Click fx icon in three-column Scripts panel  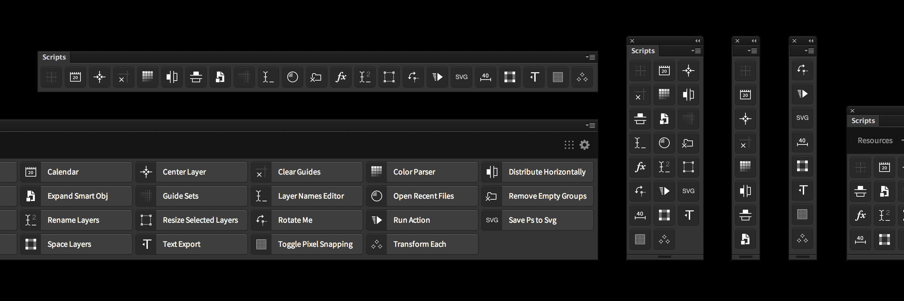point(641,167)
